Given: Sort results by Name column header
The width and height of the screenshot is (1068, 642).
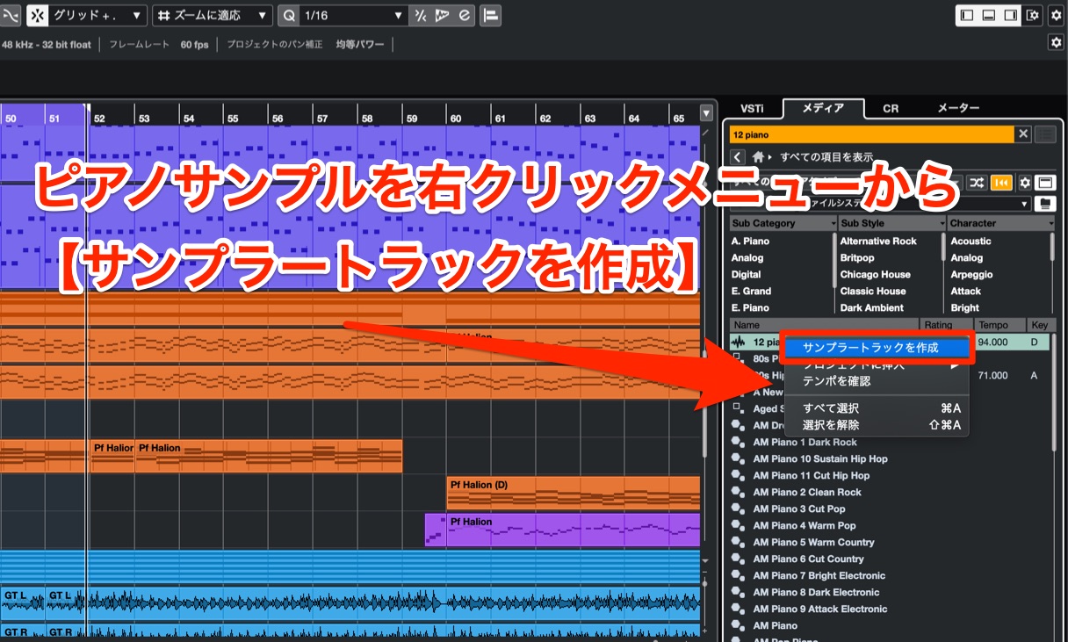Looking at the screenshot, I should pyautogui.click(x=824, y=325).
